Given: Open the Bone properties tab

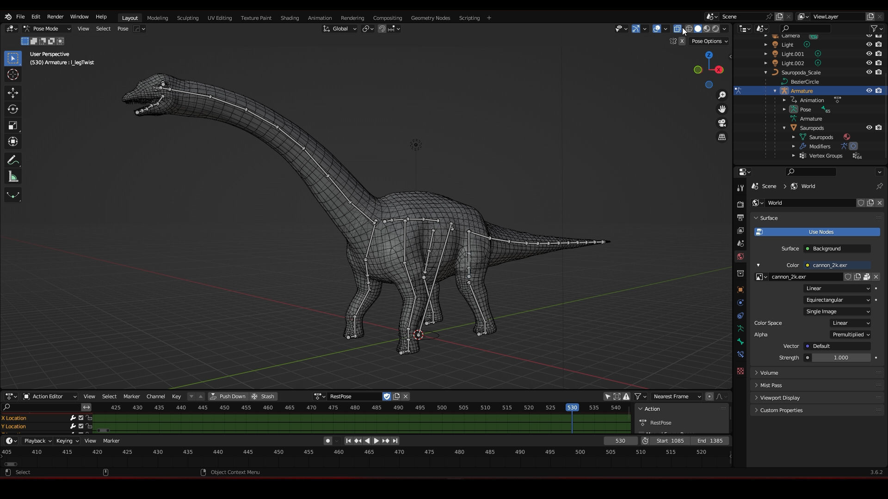Looking at the screenshot, I should pyautogui.click(x=740, y=341).
